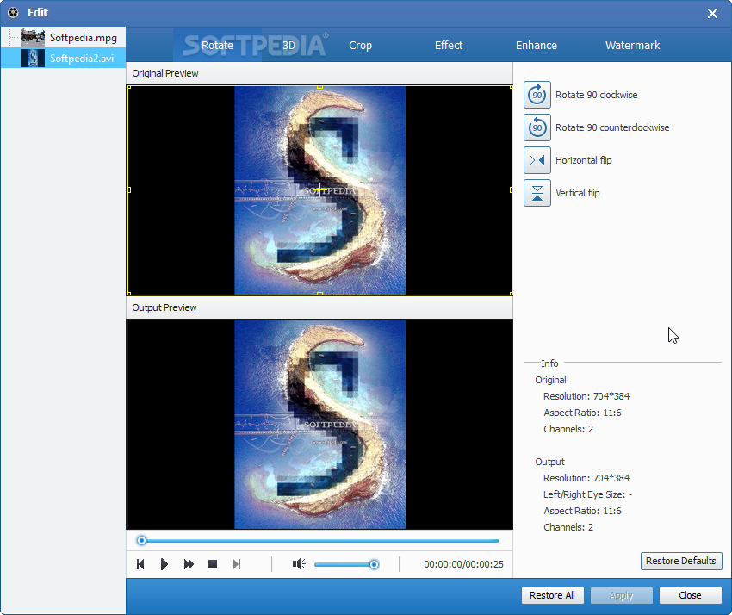
Task: Stop the video playback
Action: [x=213, y=564]
